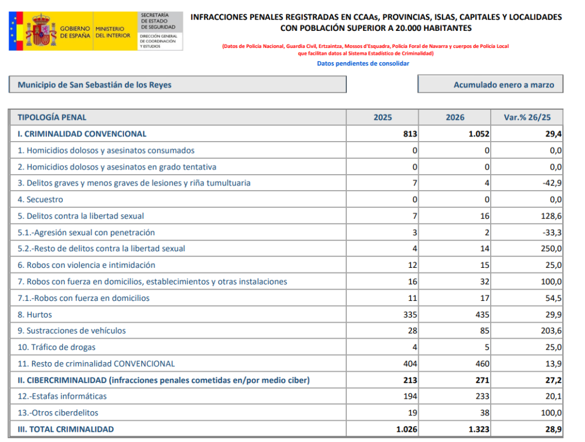Select the '4. Secuestro' row label
The height and width of the screenshot is (442, 585).
coord(41,199)
